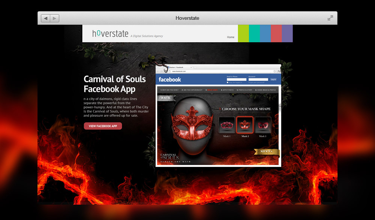Screen dimensions: 375x220
Task: Go back using the left arrow button
Action: click(45, 18)
